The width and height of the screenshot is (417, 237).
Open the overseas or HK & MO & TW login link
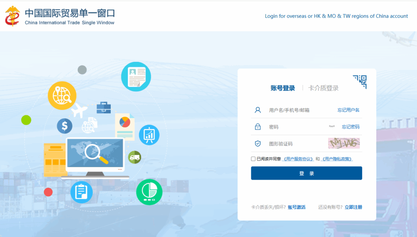click(x=336, y=16)
